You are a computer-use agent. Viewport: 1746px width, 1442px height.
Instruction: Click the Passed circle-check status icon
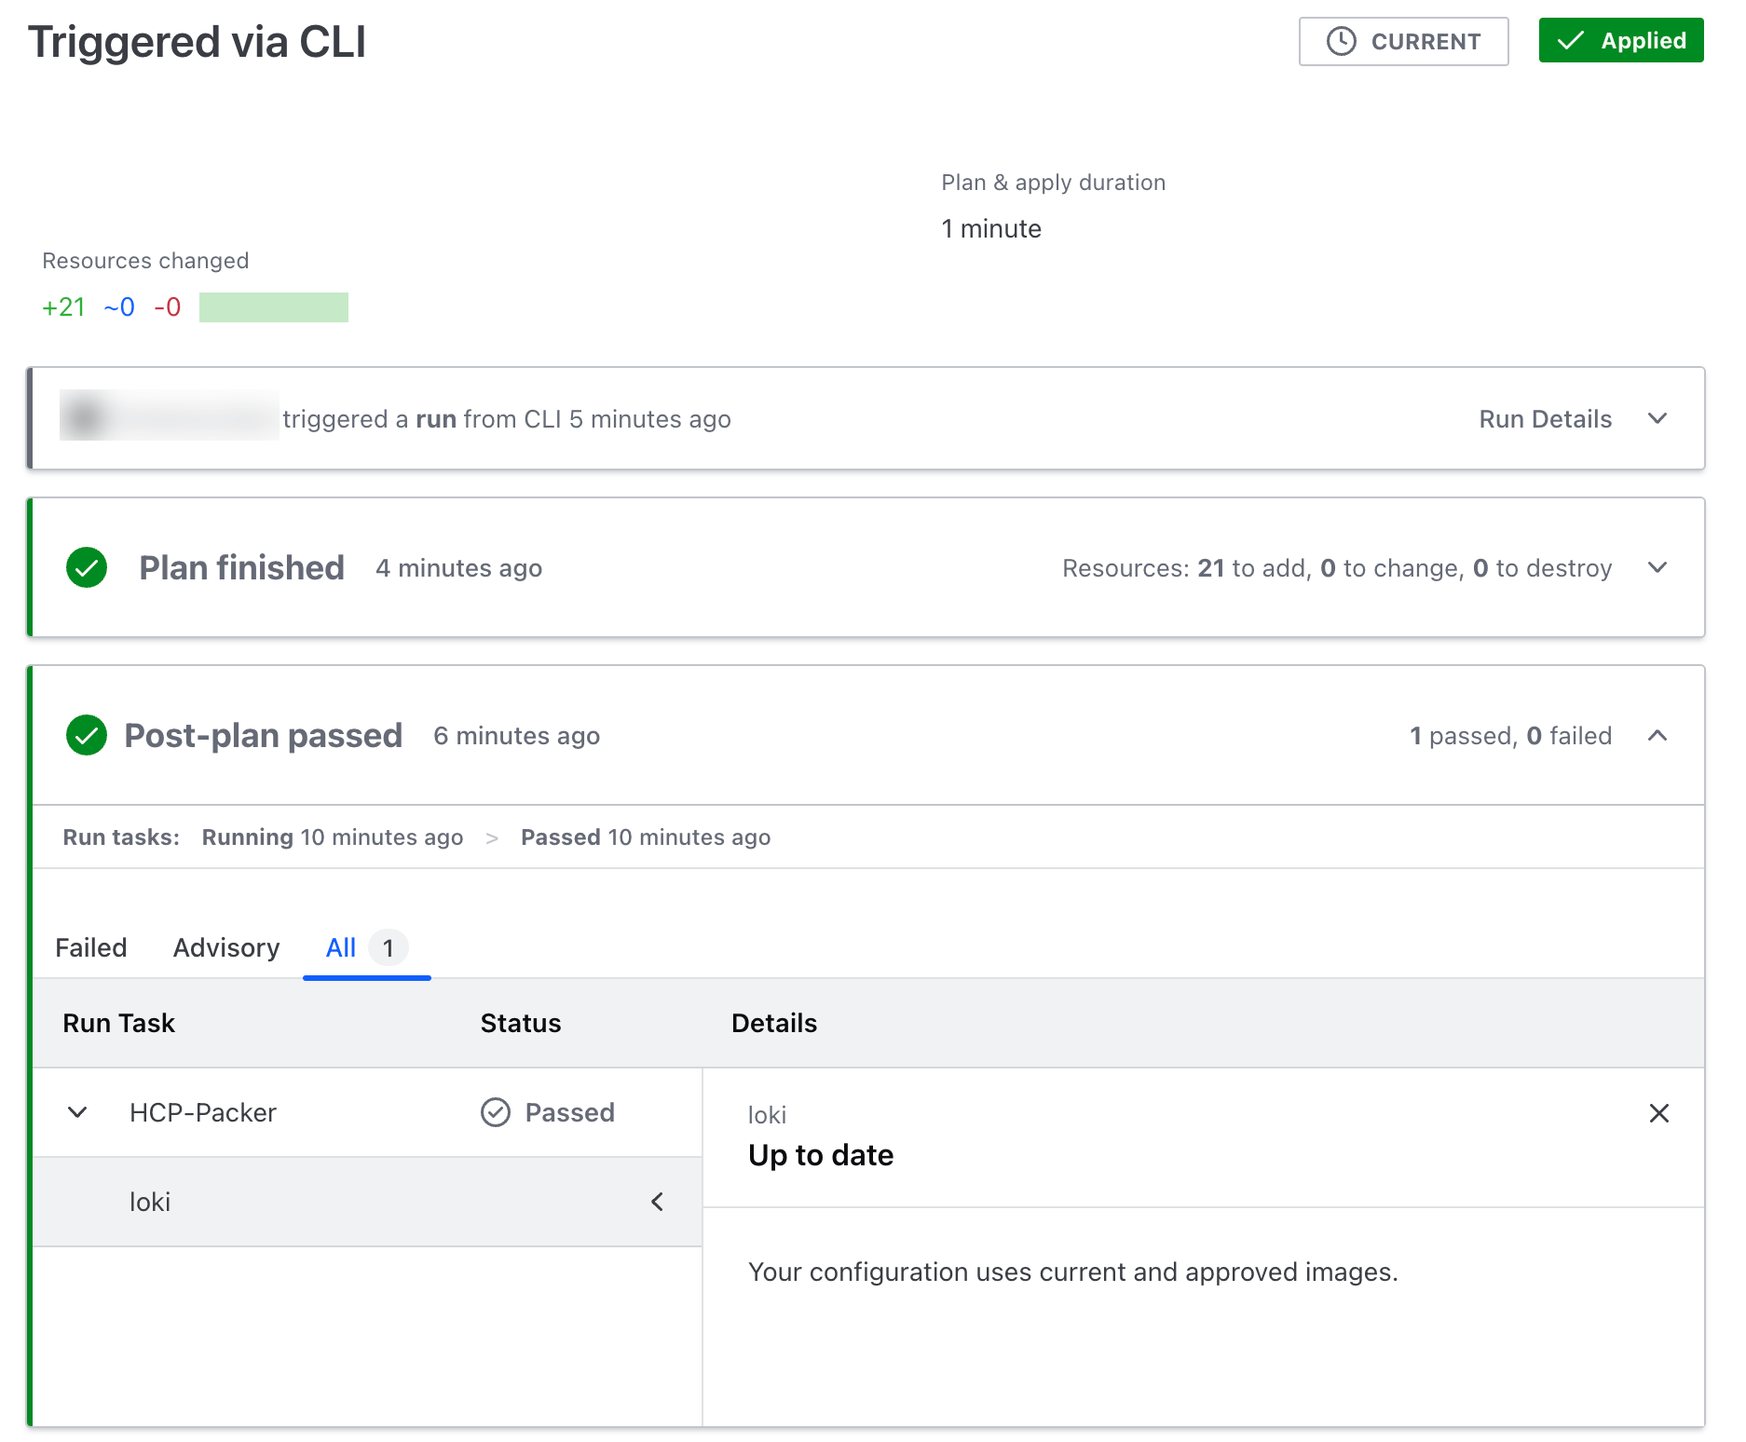coord(496,1112)
